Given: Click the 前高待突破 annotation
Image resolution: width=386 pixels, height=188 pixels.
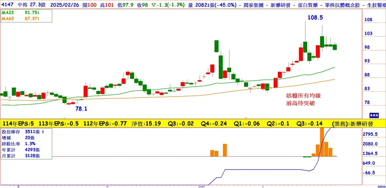Looking at the screenshot, I should pos(300,103).
